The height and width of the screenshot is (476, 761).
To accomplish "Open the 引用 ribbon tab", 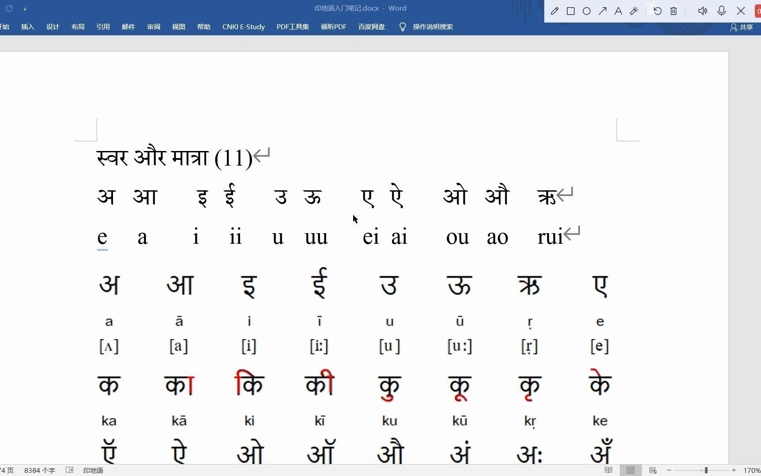I will 103,27.
